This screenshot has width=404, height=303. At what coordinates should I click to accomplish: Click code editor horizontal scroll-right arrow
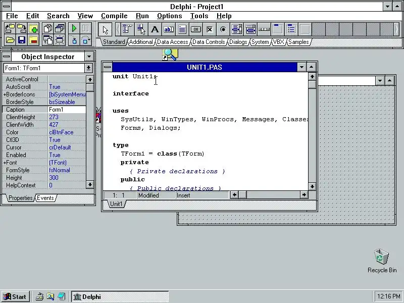(304, 195)
